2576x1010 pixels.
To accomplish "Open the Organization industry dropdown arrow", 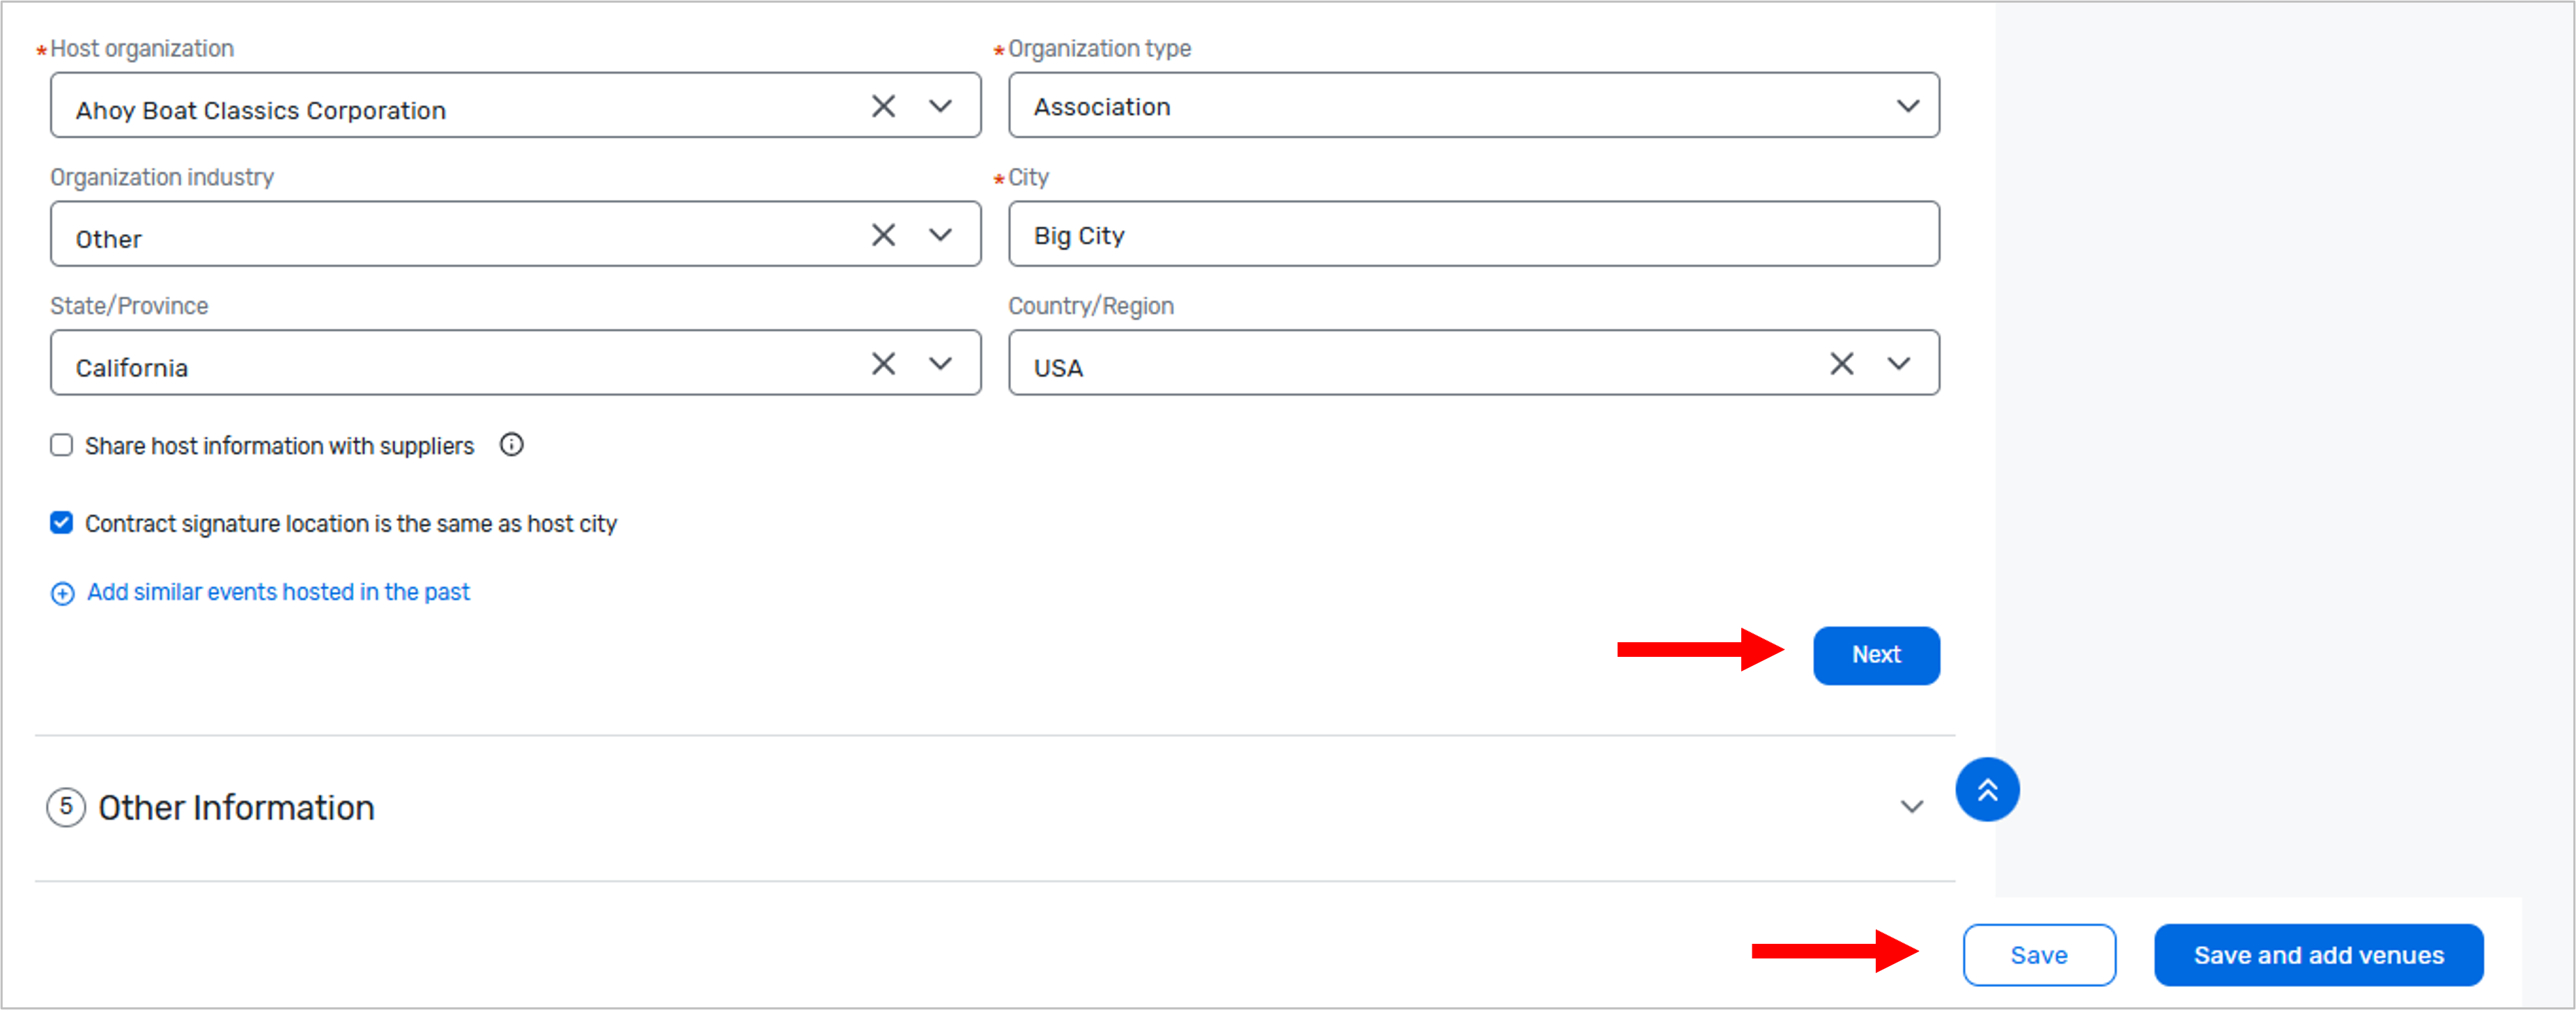I will pos(940,235).
